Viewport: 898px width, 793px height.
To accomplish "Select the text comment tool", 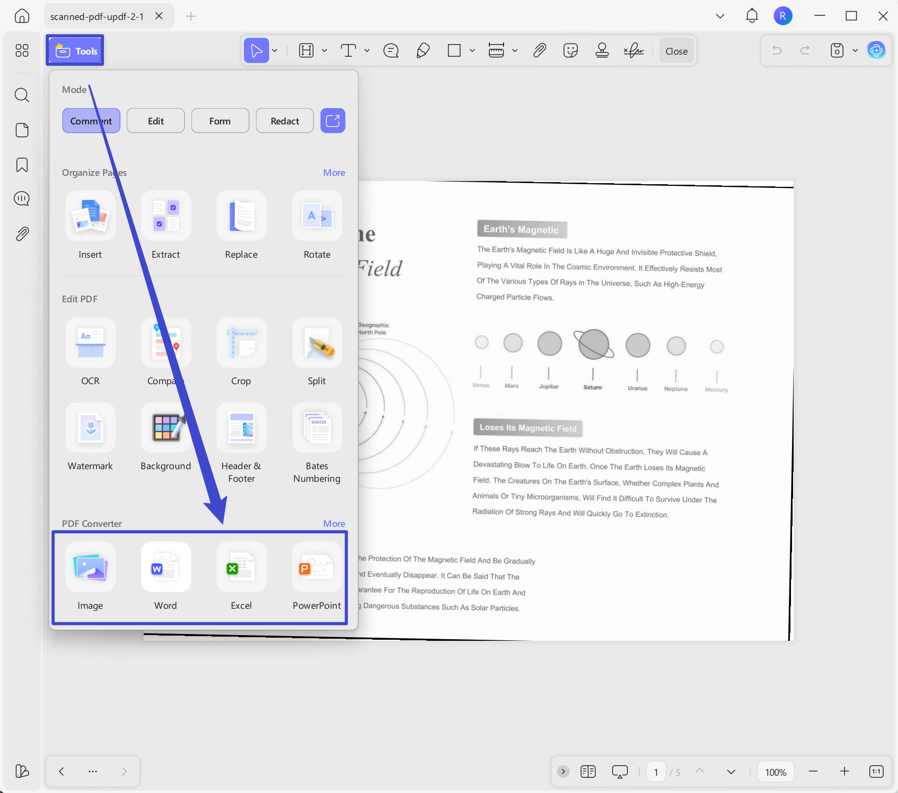I will (348, 50).
